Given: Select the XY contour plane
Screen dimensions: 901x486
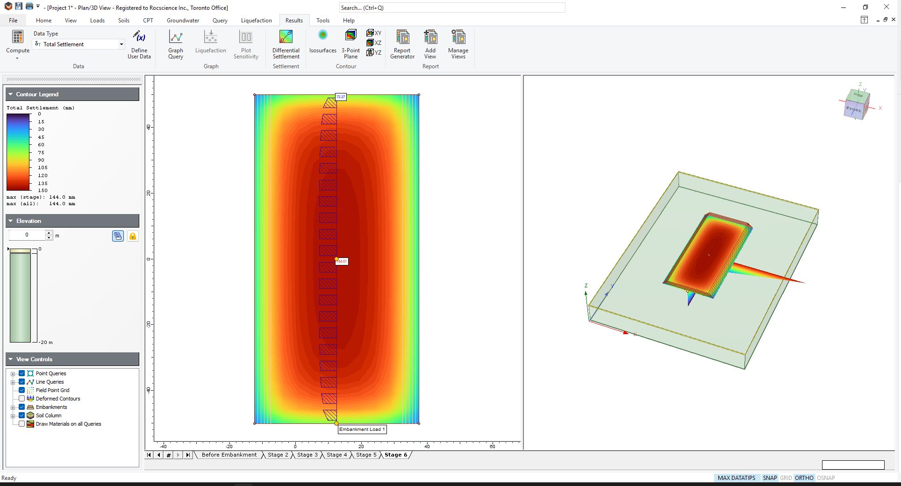Looking at the screenshot, I should (x=374, y=33).
